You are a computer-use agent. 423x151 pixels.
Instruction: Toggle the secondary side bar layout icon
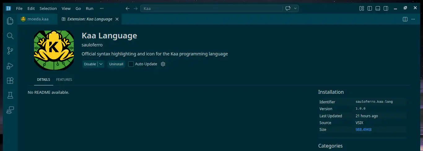(x=386, y=8)
